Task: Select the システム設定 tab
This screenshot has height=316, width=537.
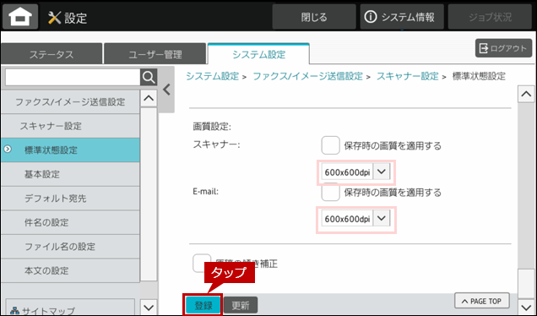Action: point(258,54)
